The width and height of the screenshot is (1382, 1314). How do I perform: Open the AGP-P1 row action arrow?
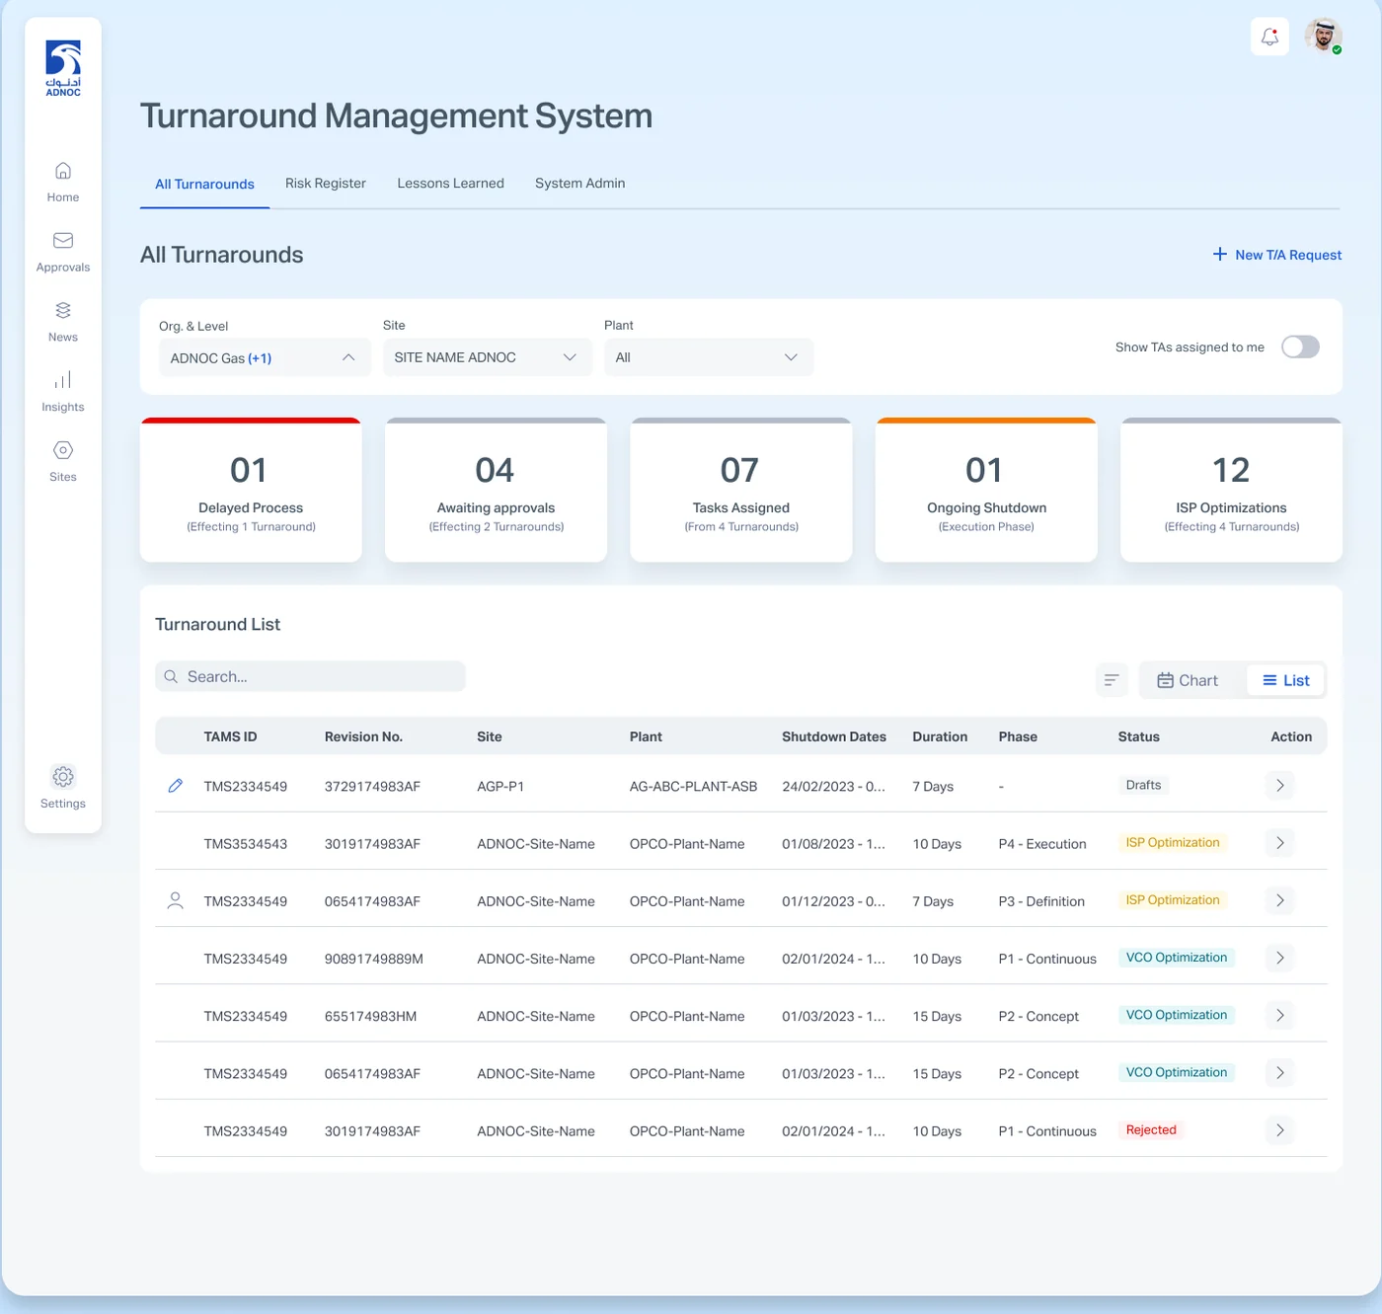(1279, 786)
